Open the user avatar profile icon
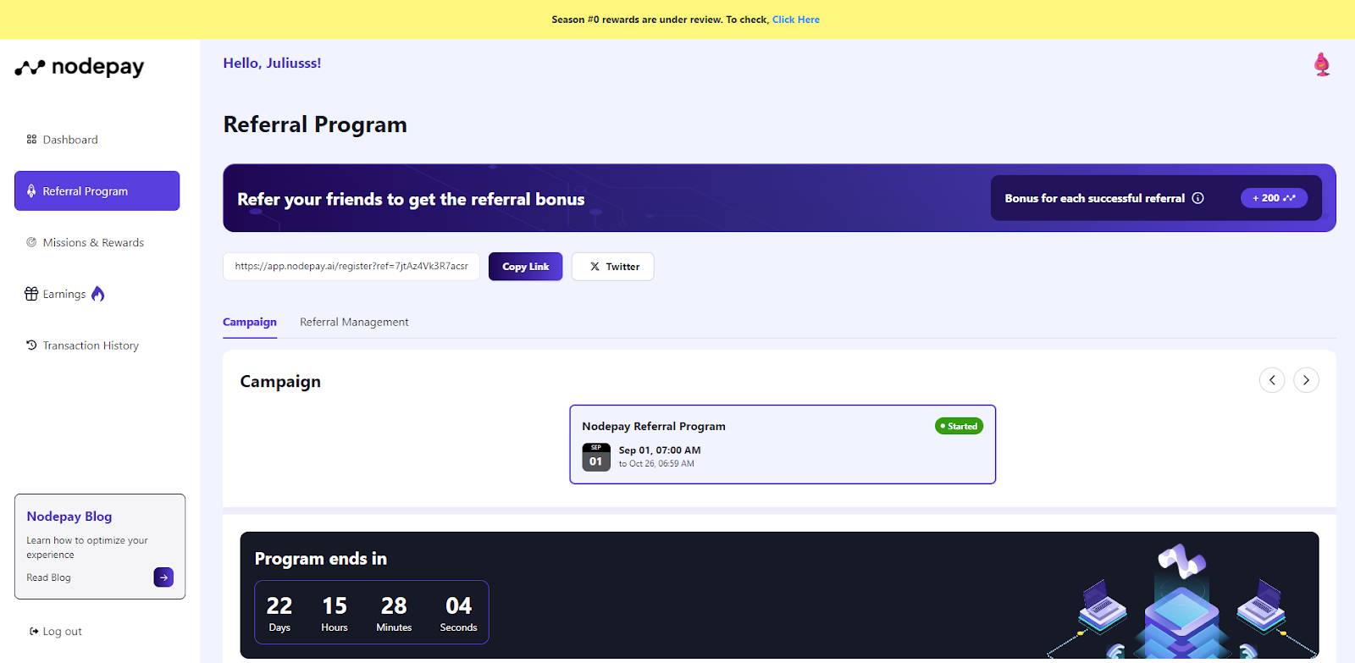1355x663 pixels. tap(1322, 64)
